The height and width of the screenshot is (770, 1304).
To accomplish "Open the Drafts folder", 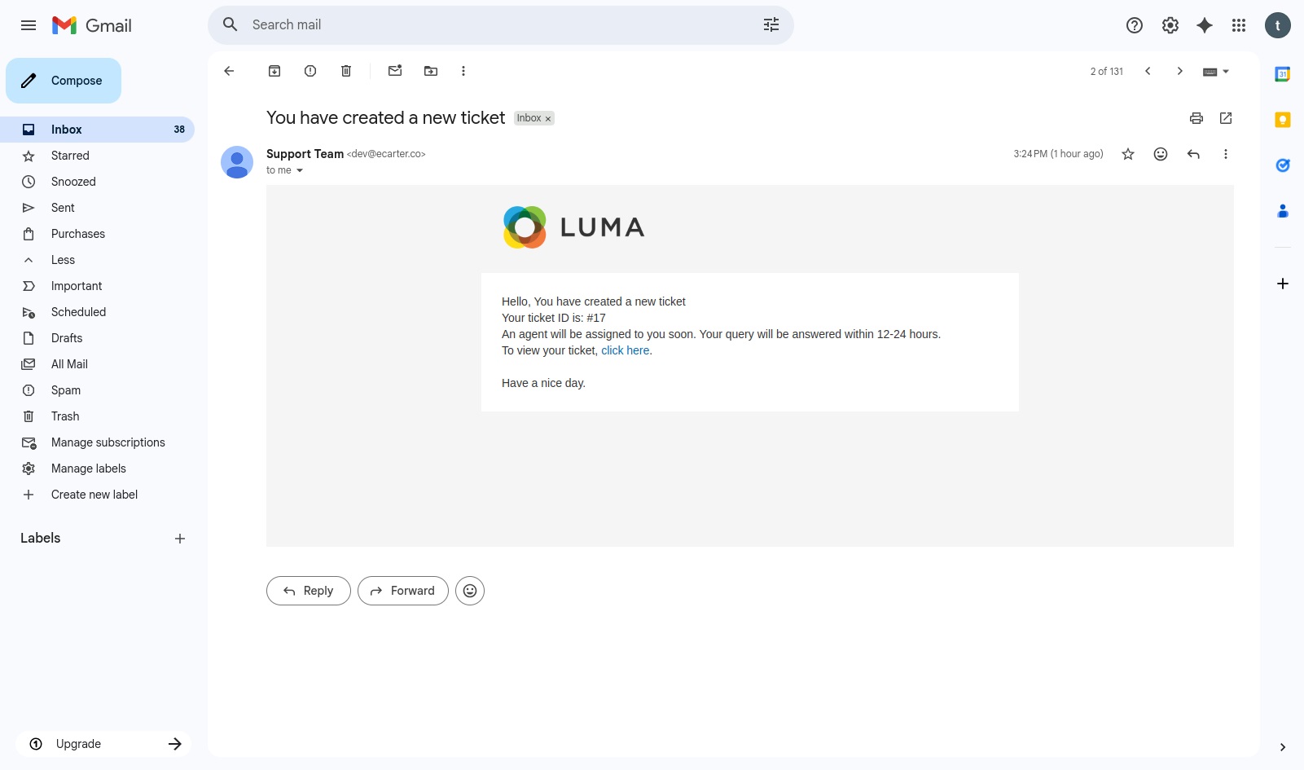I will pos(97,338).
